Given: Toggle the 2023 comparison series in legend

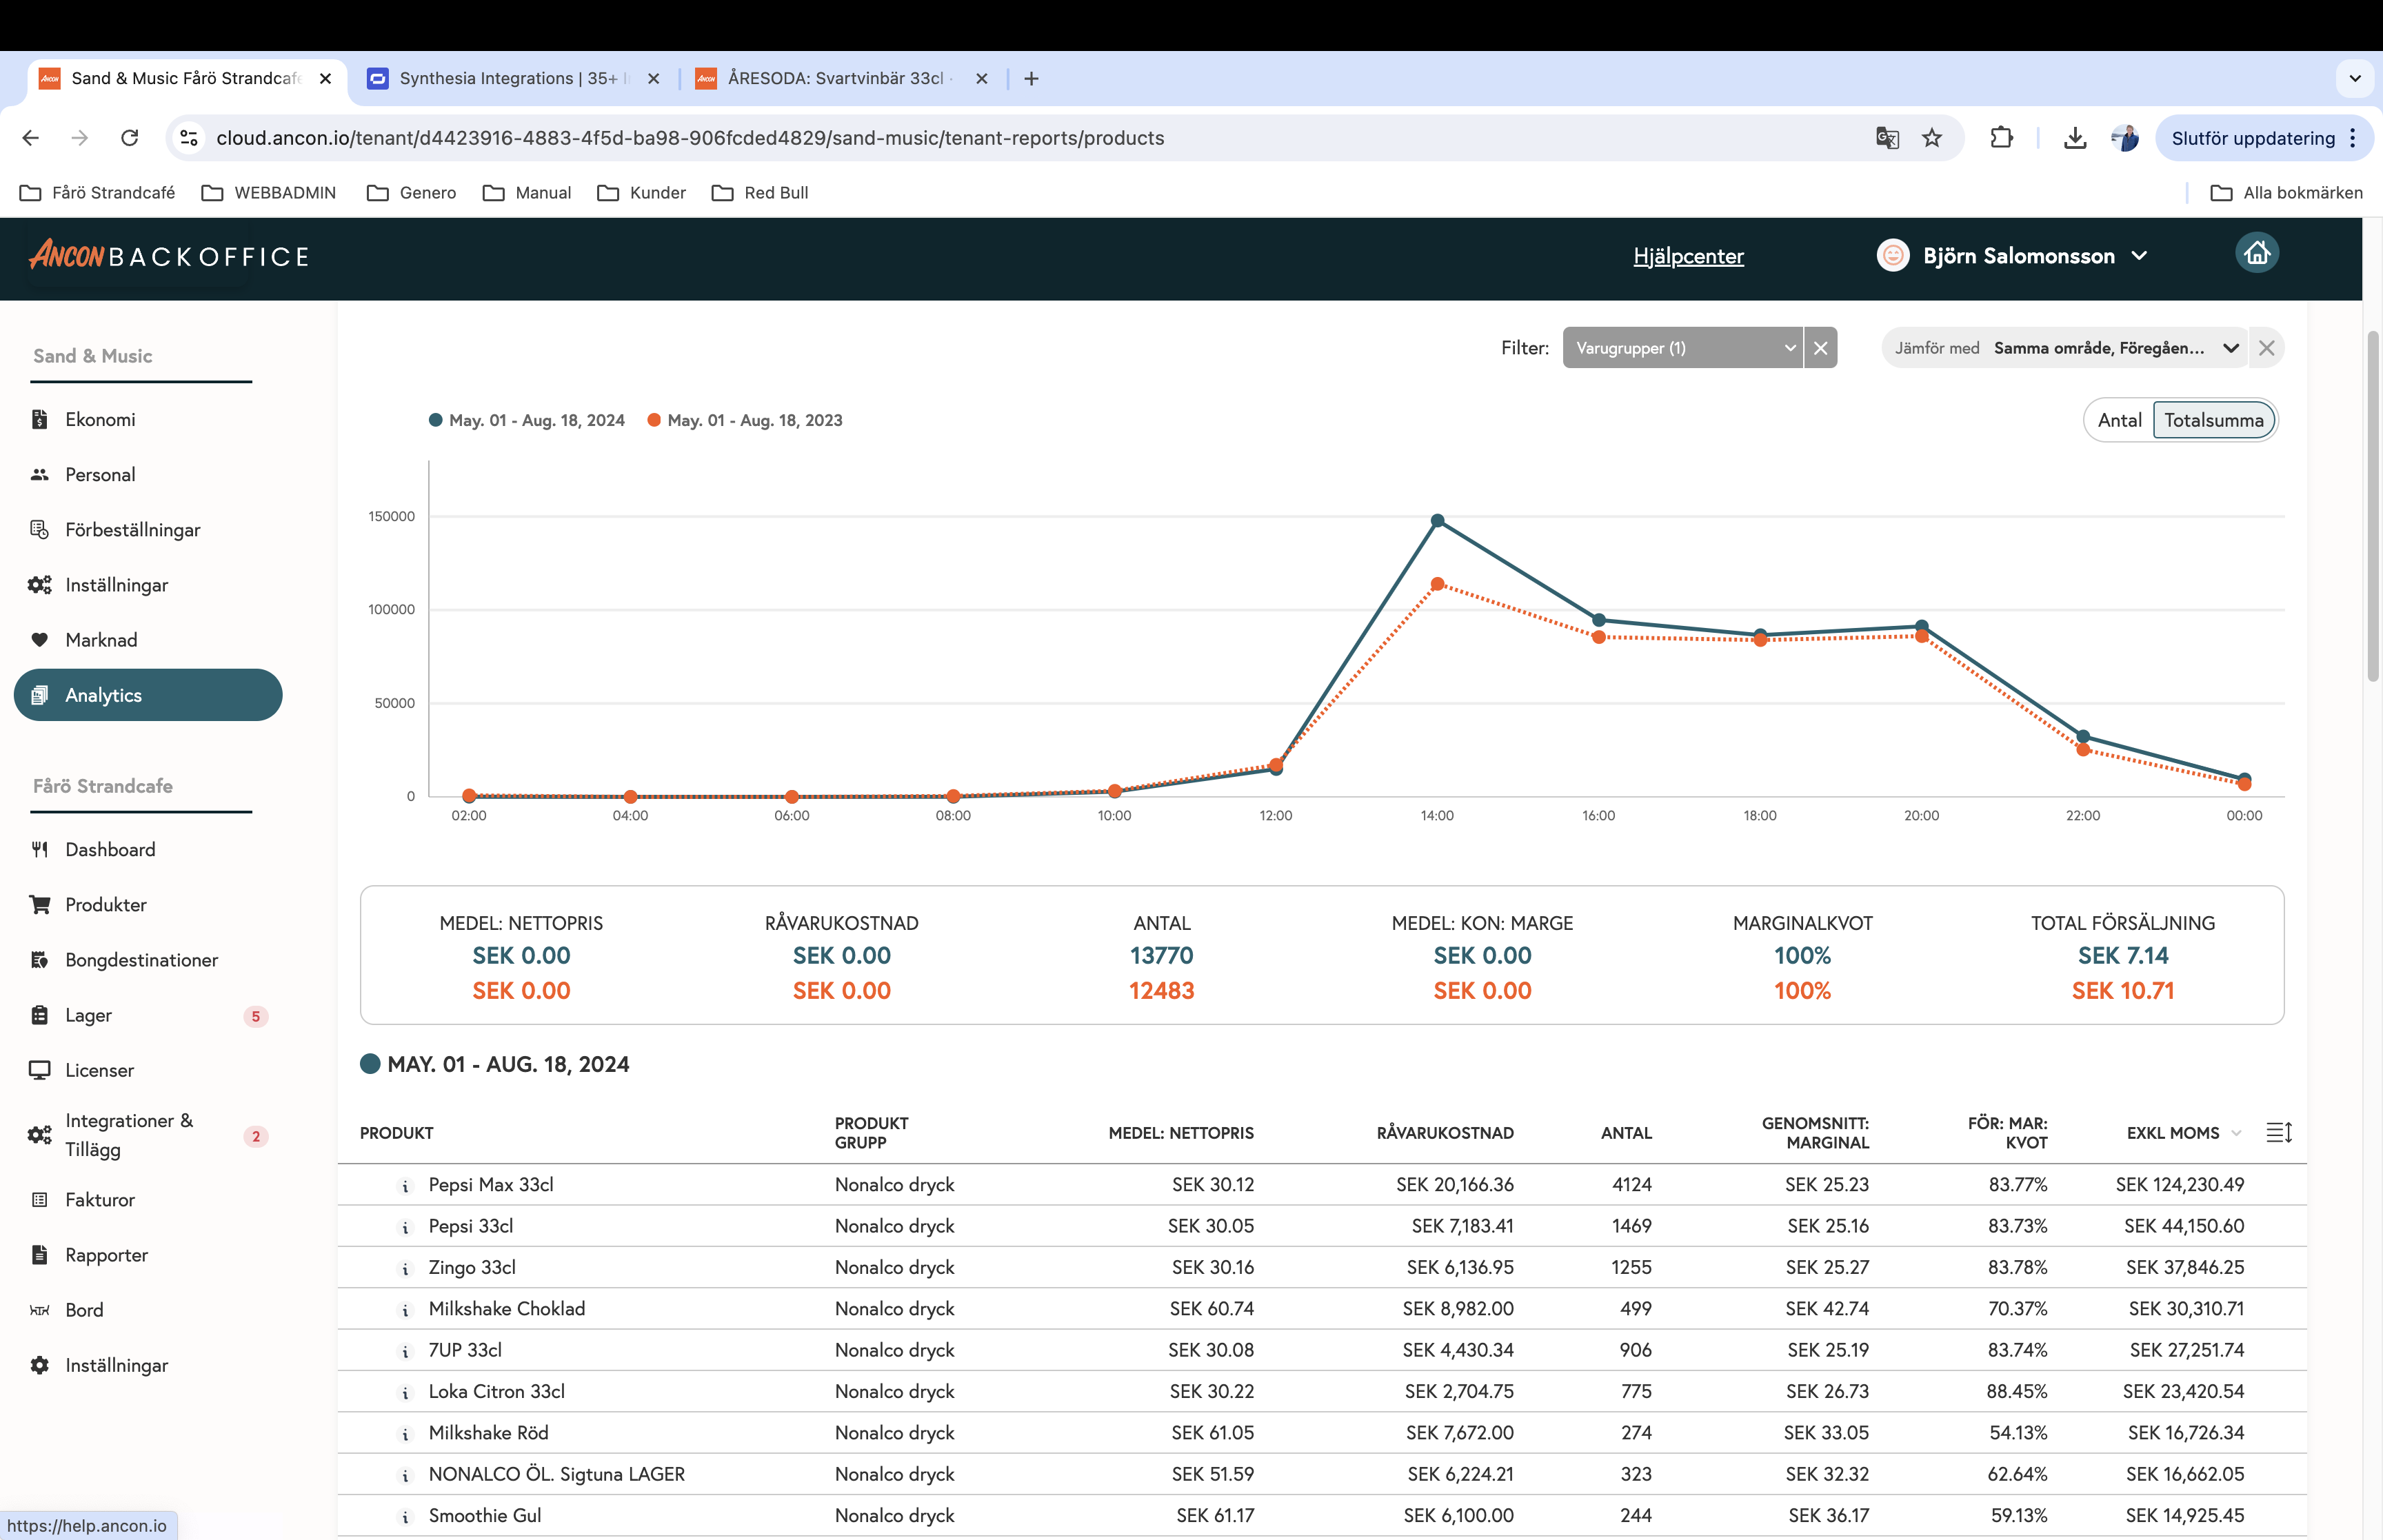Looking at the screenshot, I should (x=745, y=420).
